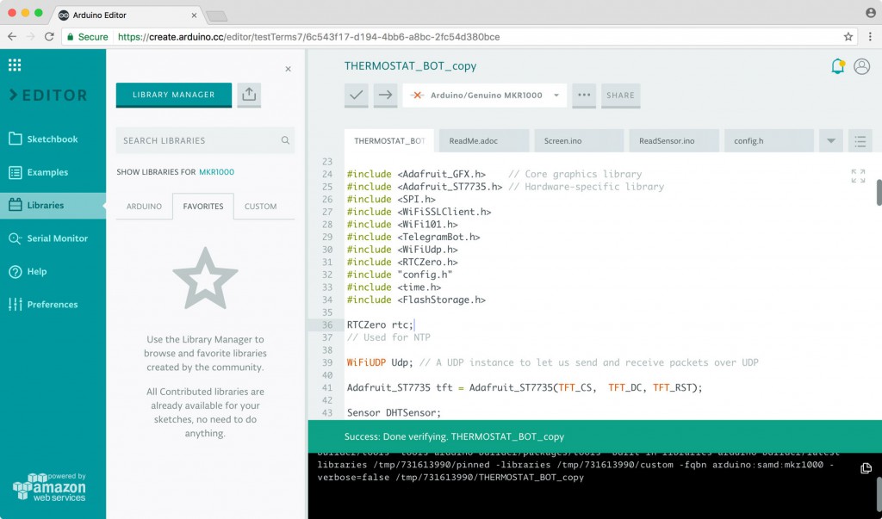
Task: Click the Verify checkmark button
Action: [x=357, y=96]
